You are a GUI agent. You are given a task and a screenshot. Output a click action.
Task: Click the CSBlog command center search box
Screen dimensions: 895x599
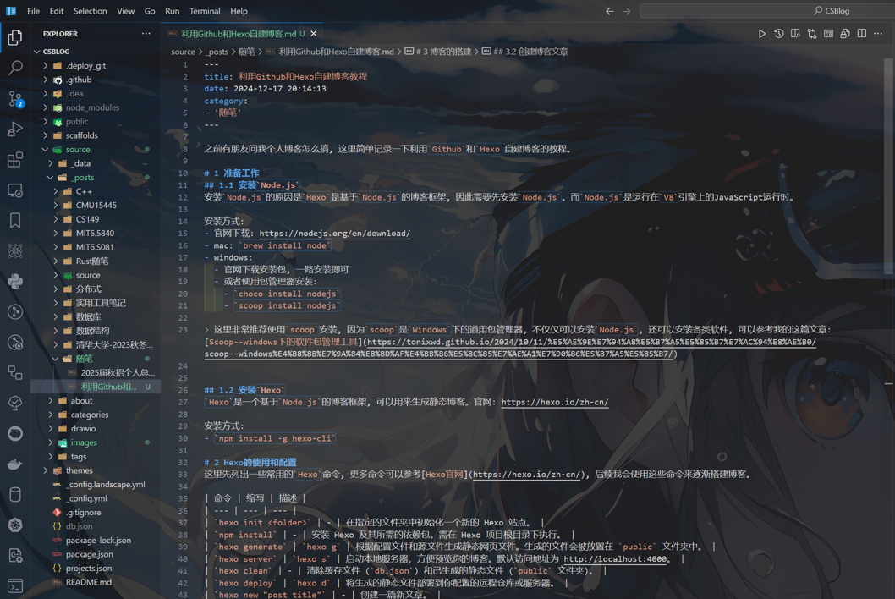tap(767, 11)
